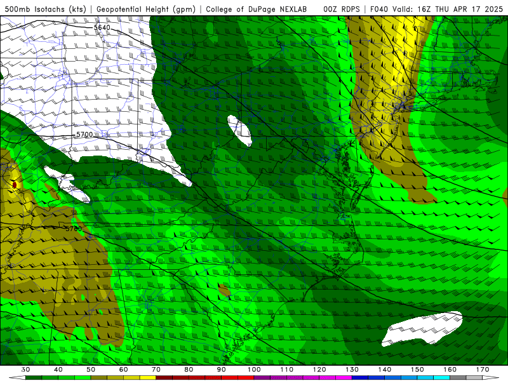The height and width of the screenshot is (381, 508).
Task: Pick the dark red colorbar swatch right of 70
Action: pyautogui.click(x=164, y=378)
